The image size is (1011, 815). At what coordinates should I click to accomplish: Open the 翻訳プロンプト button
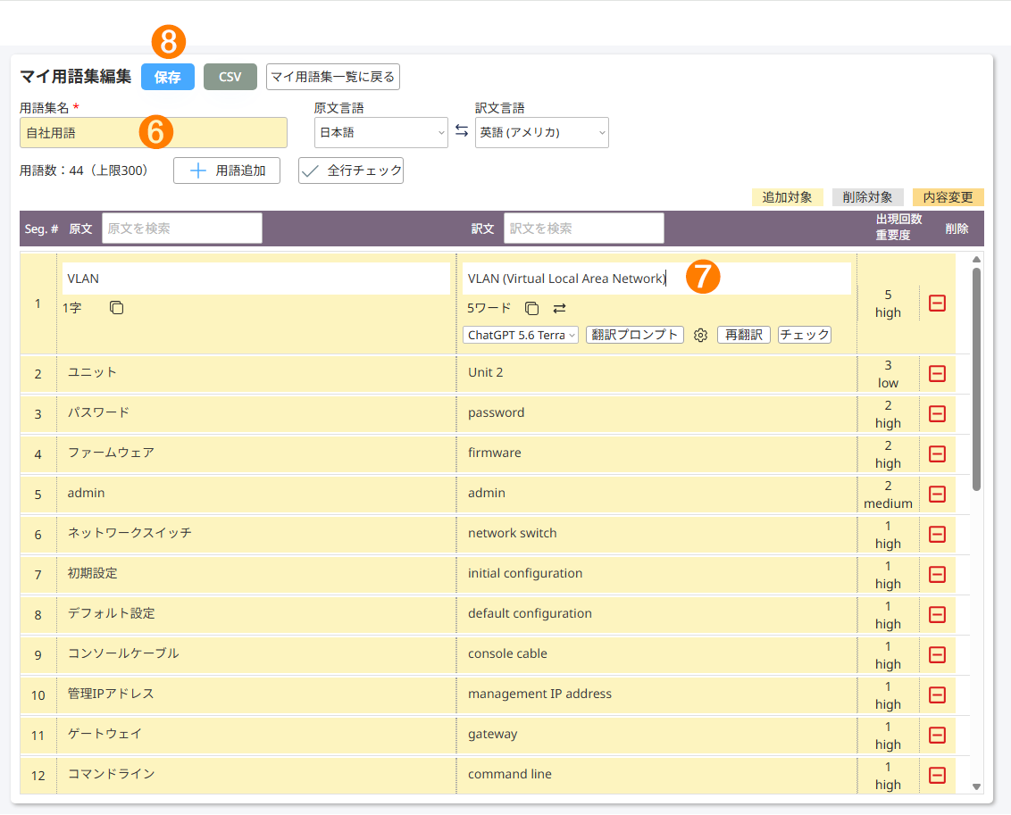click(634, 335)
